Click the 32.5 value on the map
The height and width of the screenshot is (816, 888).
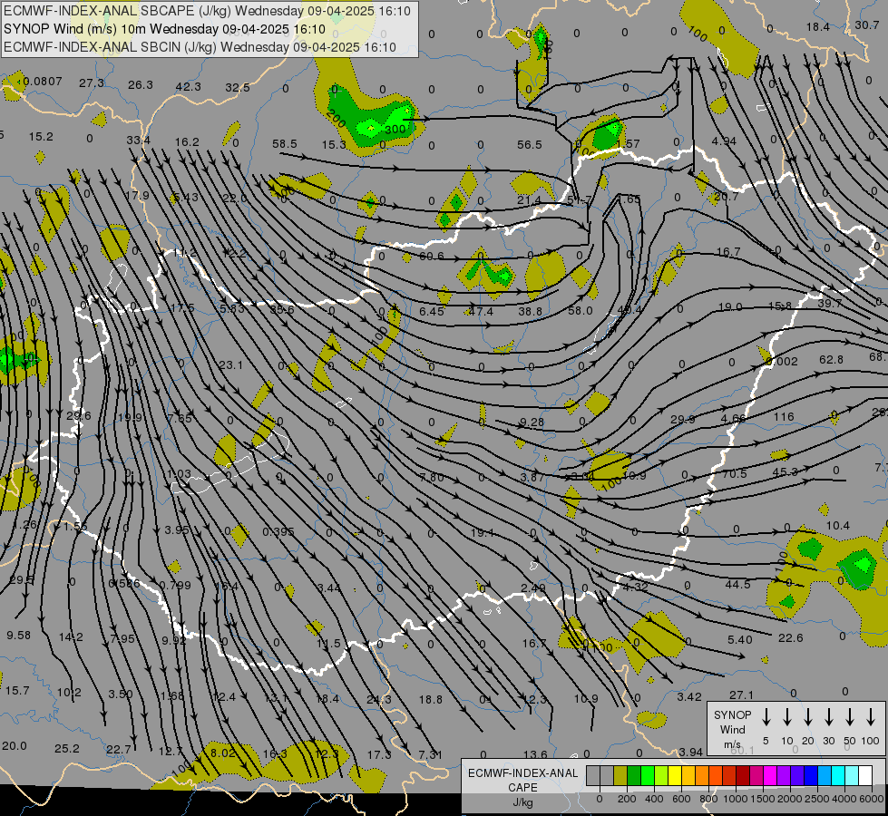238,88
